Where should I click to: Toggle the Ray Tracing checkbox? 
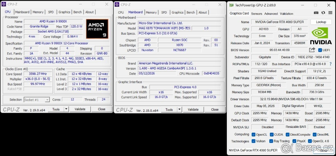[271, 141]
